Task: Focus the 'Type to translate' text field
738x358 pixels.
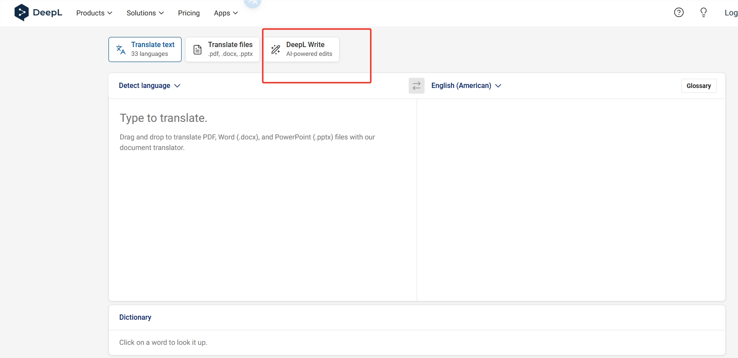Action: click(262, 198)
